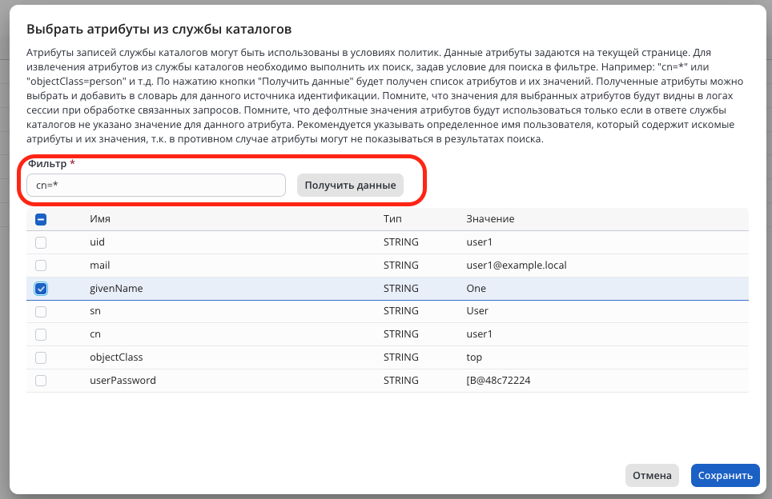Toggle the select-all checkbox in table header
The image size is (772, 499).
pyautogui.click(x=41, y=219)
